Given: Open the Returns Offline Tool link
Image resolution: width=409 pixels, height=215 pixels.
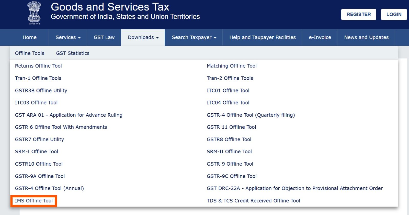Looking at the screenshot, I should coord(38,66).
